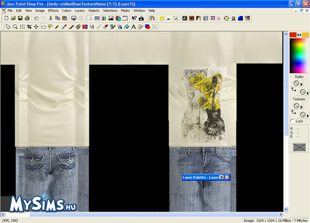The width and height of the screenshot is (310, 223).
Task: Toggle the toolbar-visibility icon after the layer palette icon
Action: click(x=125, y=19)
